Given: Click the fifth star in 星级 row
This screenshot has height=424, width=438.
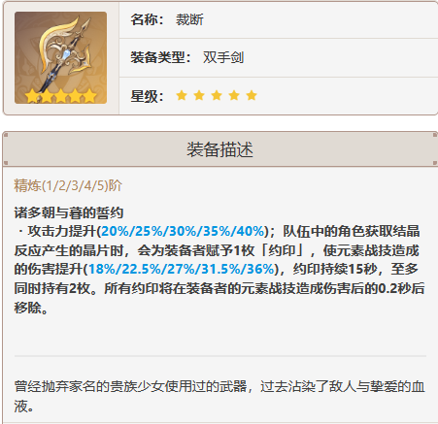Looking at the screenshot, I should [252, 95].
